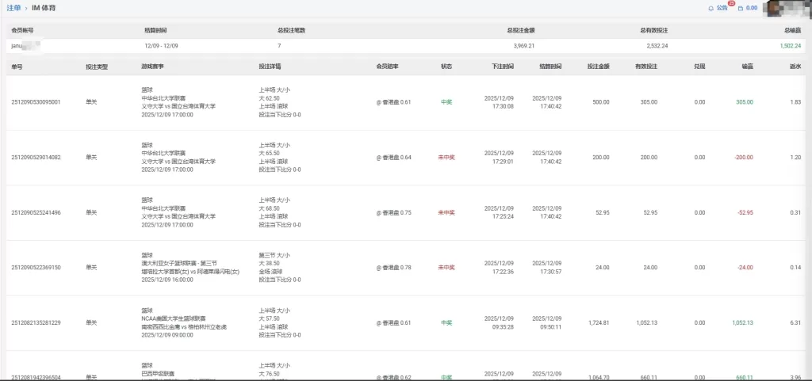Select order number 2512090530095001
The width and height of the screenshot is (812, 381).
pos(36,102)
